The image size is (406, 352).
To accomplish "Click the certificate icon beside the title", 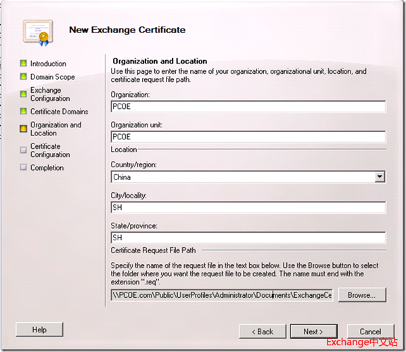I will click(38, 33).
